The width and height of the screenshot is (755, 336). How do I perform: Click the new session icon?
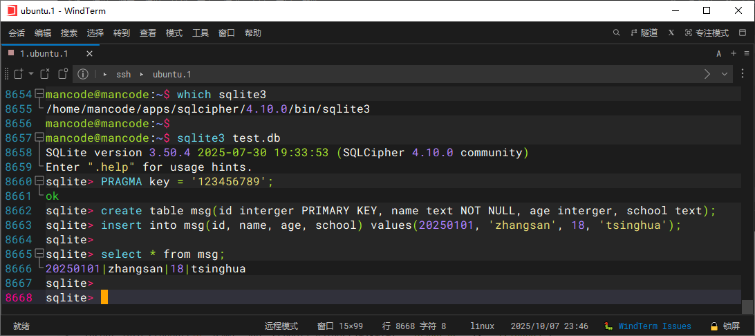click(x=19, y=74)
